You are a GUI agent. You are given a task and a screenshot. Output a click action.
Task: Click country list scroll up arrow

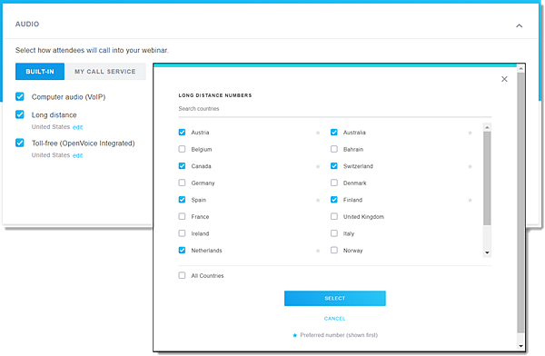[x=487, y=127]
